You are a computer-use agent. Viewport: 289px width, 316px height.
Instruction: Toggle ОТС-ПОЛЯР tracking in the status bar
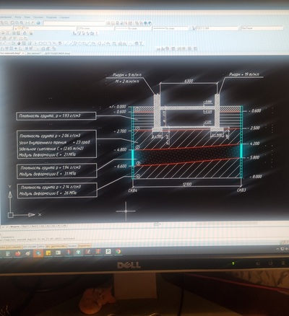coord(30,247)
